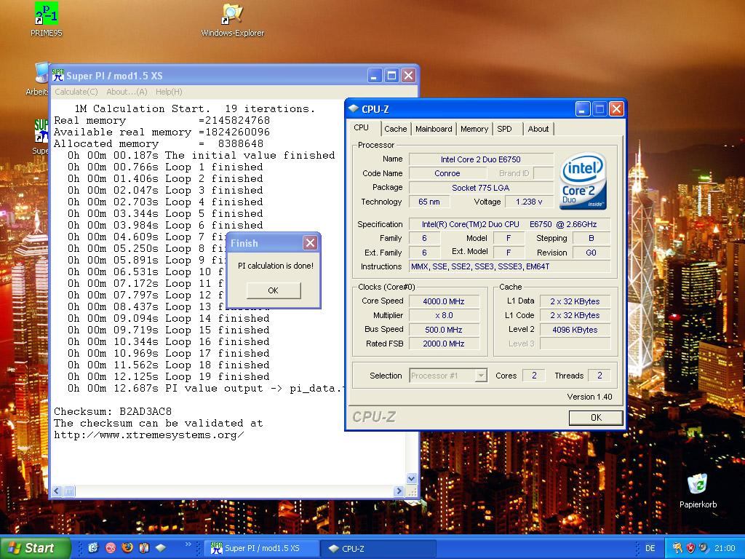Viewport: 745px width, 559px height.
Task: Activate Super PI taskbar button
Action: [x=261, y=548]
